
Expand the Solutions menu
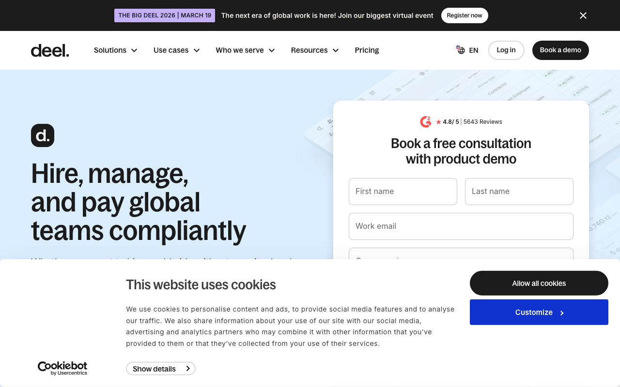[x=115, y=50]
